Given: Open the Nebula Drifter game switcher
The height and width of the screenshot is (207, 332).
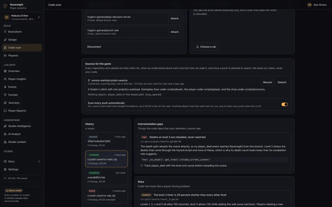Looking at the screenshot, I should 22,17.
